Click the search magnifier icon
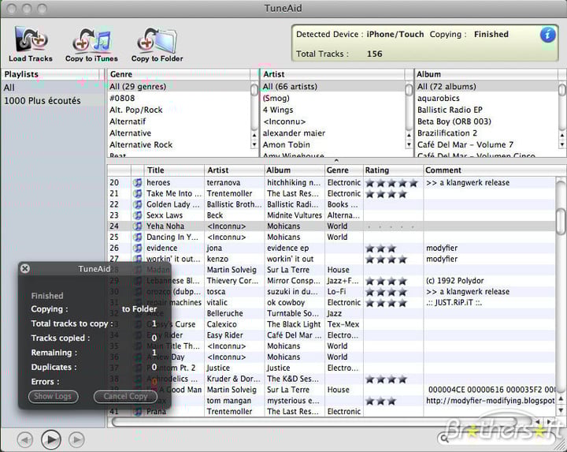567x452 pixels. 444,439
